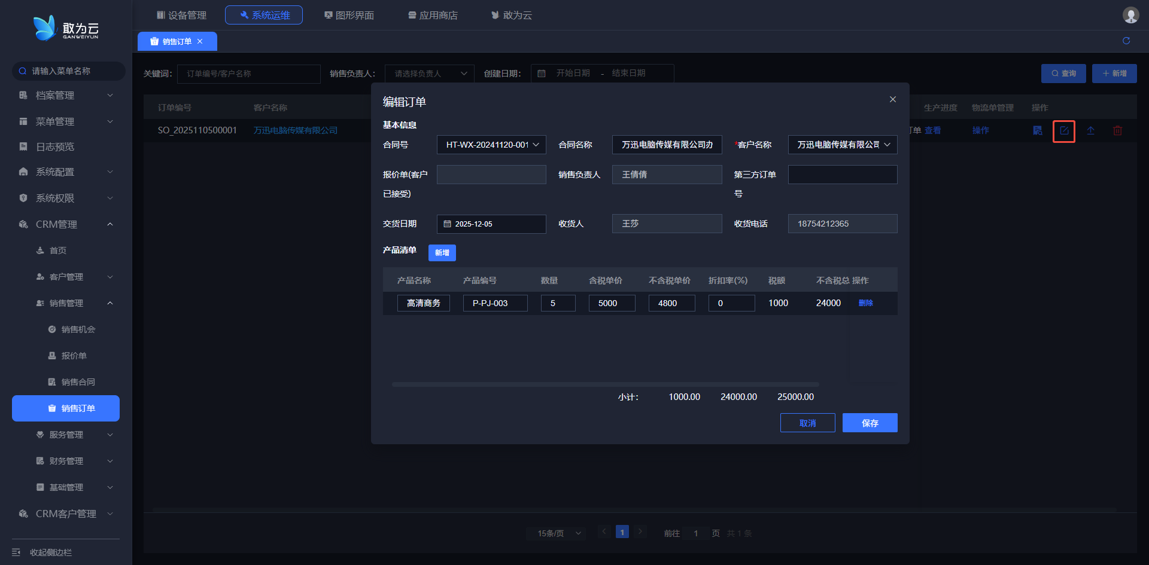The width and height of the screenshot is (1149, 565).
Task: Click the 第三方订单号 input field
Action: pyautogui.click(x=842, y=175)
